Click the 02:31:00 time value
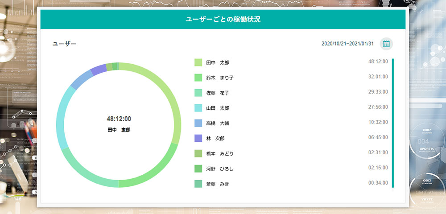Image resolution: width=446 pixels, height=214 pixels. click(378, 152)
